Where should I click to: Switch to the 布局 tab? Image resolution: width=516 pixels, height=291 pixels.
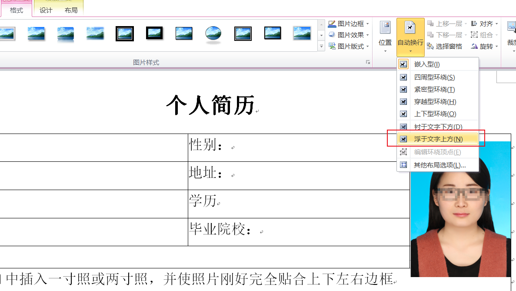pyautogui.click(x=71, y=10)
